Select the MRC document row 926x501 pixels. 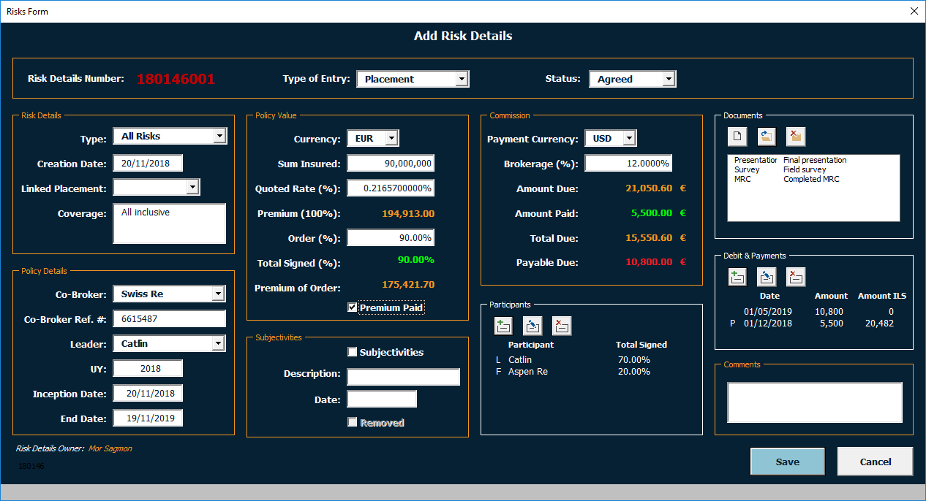coord(813,179)
